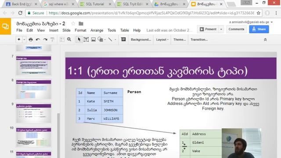Image resolution: width=281 pixels, height=158 pixels.
Task: Open the move-to-folder icon
Action: [81, 23]
